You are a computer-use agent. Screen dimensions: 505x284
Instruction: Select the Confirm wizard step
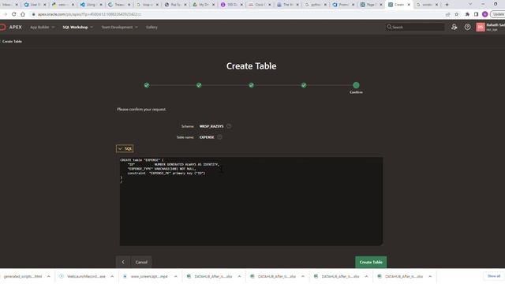[356, 85]
